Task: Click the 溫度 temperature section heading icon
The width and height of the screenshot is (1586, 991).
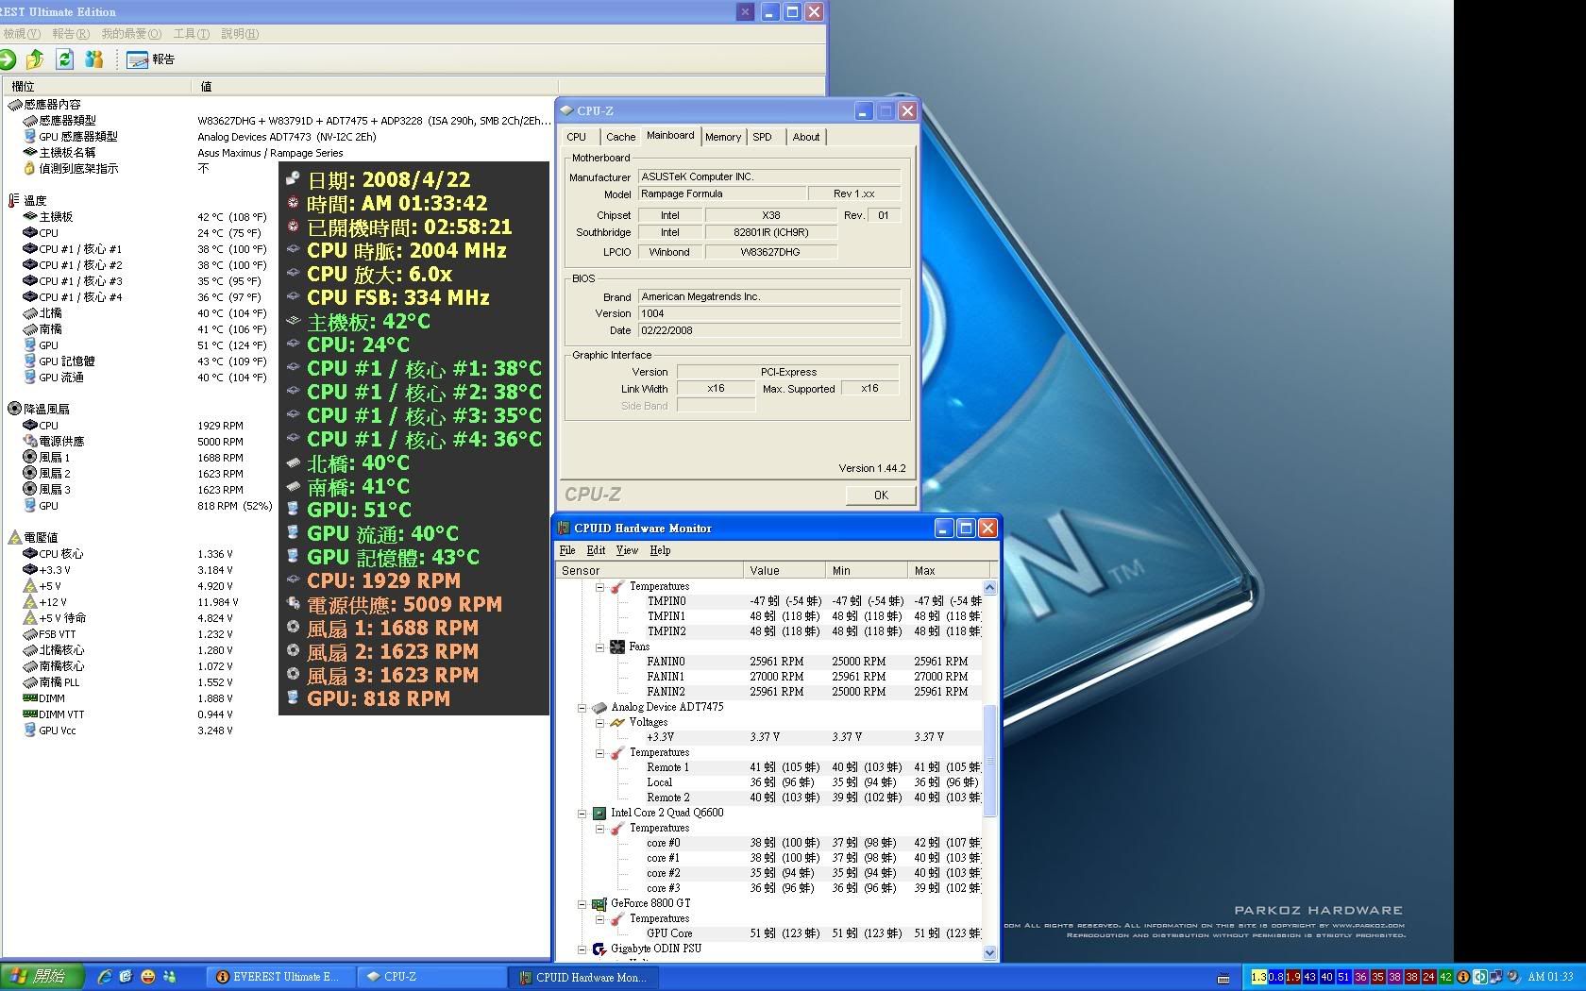Action: click(x=14, y=200)
